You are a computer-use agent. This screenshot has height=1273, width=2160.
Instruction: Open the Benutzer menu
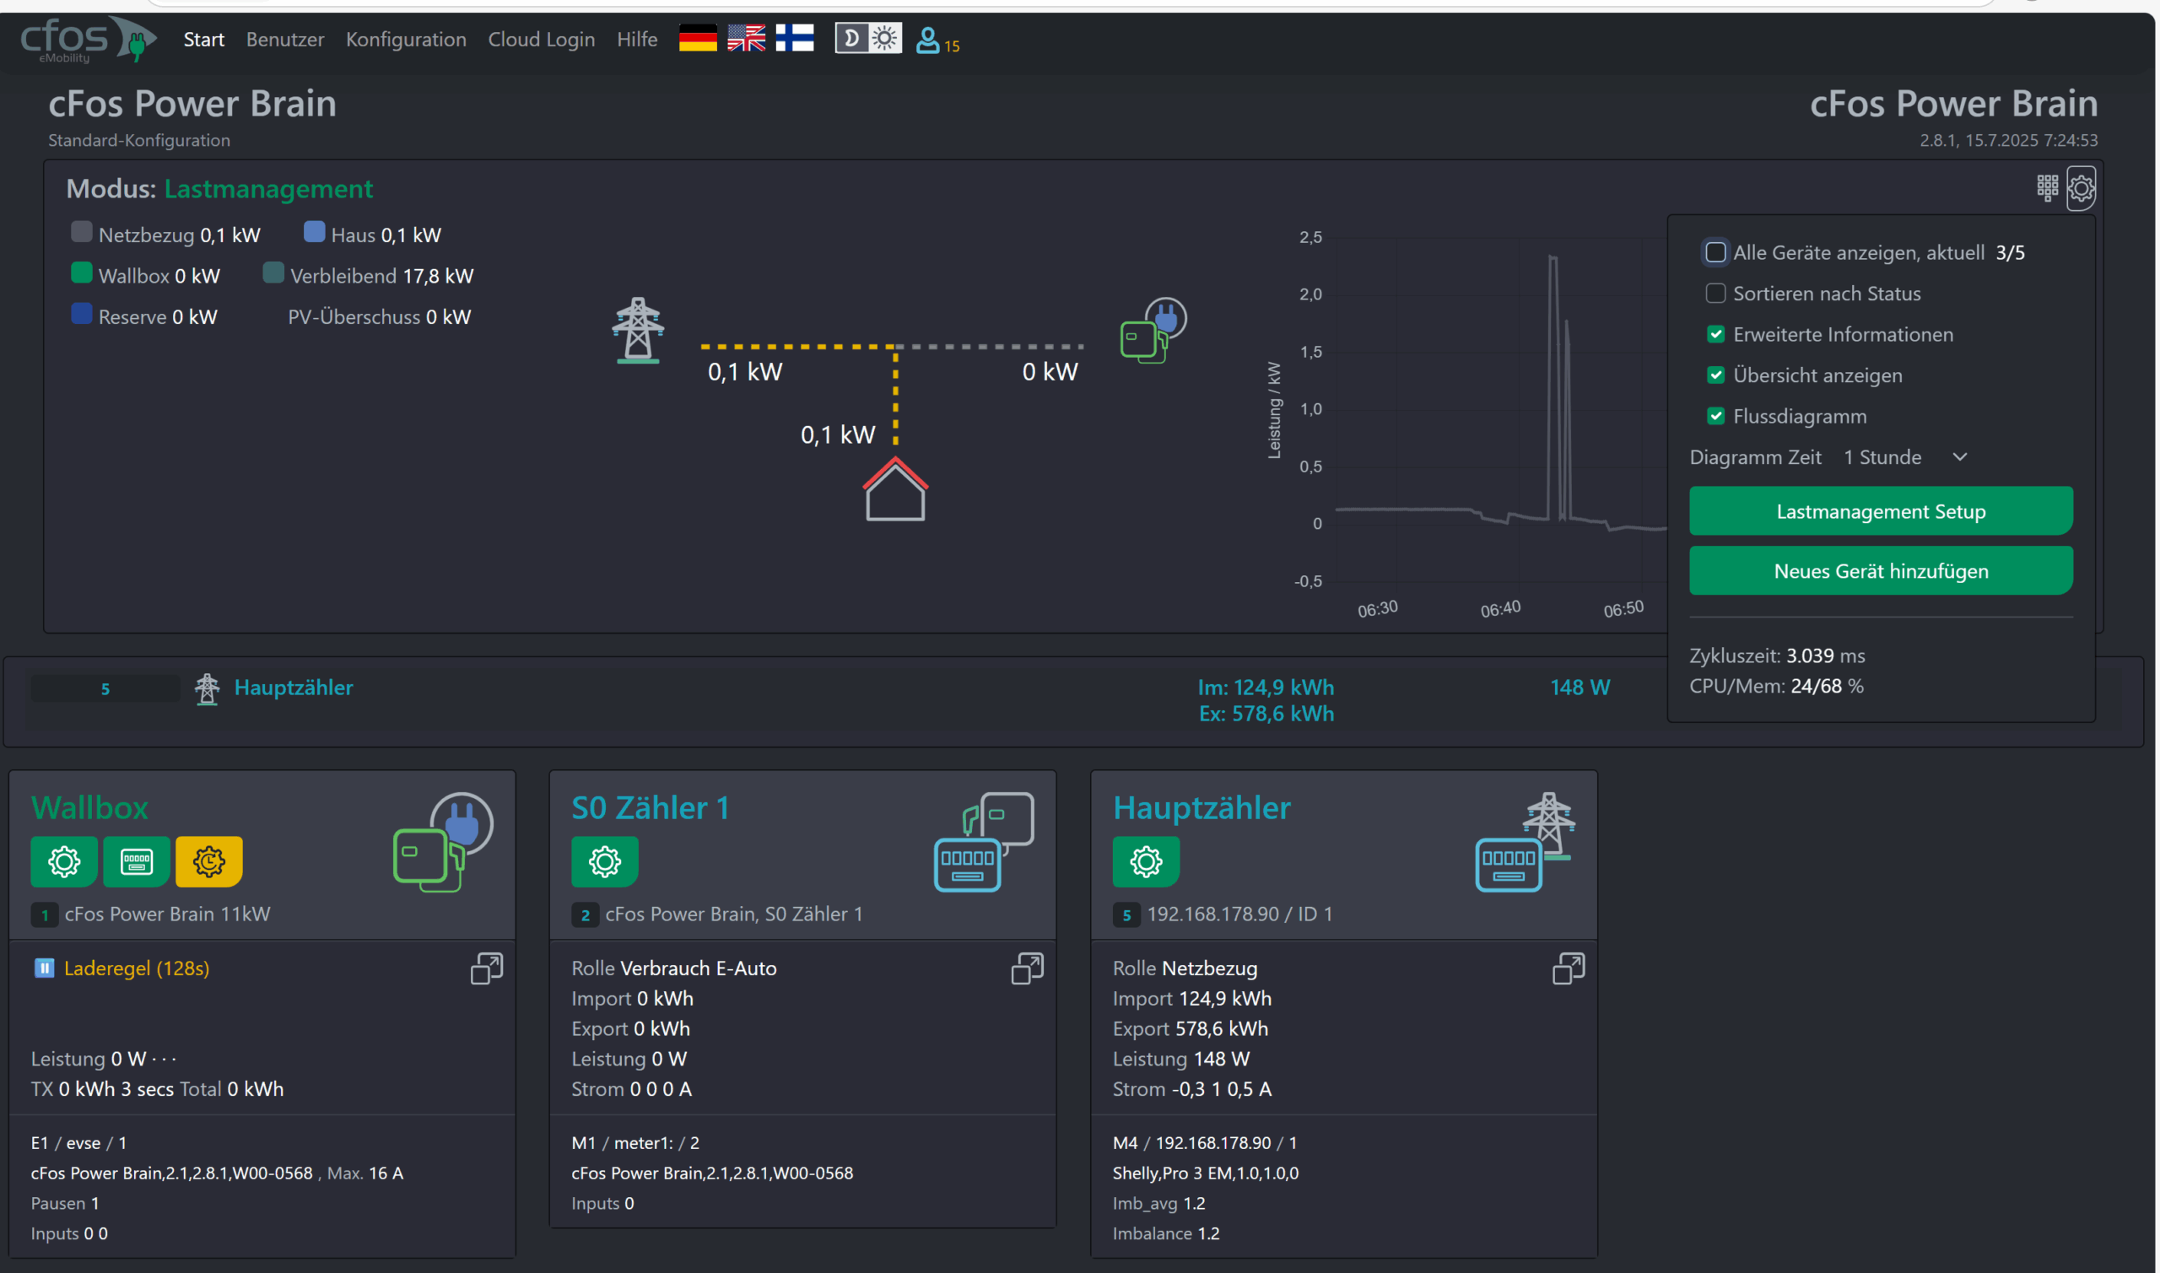(285, 40)
